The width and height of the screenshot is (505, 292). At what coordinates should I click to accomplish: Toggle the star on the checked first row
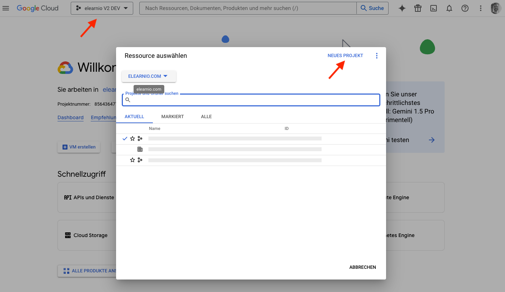[x=132, y=139]
